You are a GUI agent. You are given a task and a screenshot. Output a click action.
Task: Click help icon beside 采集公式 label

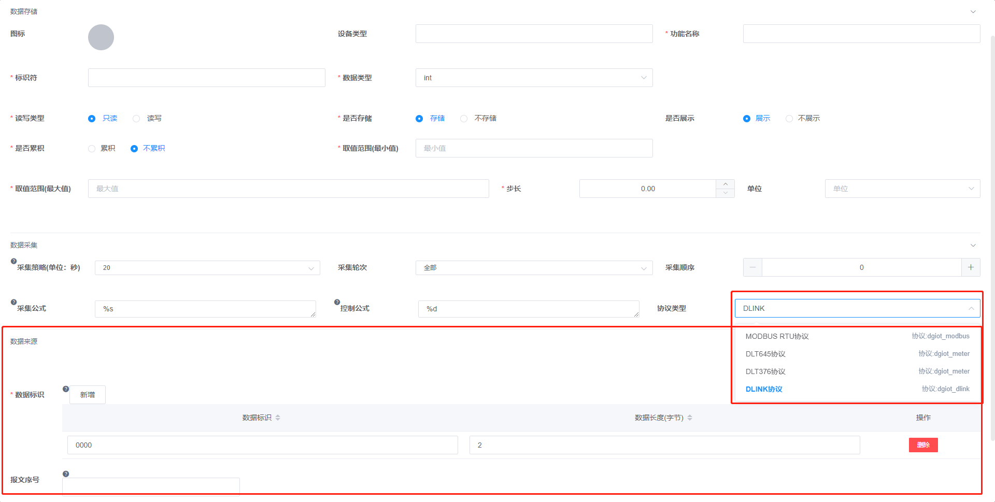pos(14,302)
